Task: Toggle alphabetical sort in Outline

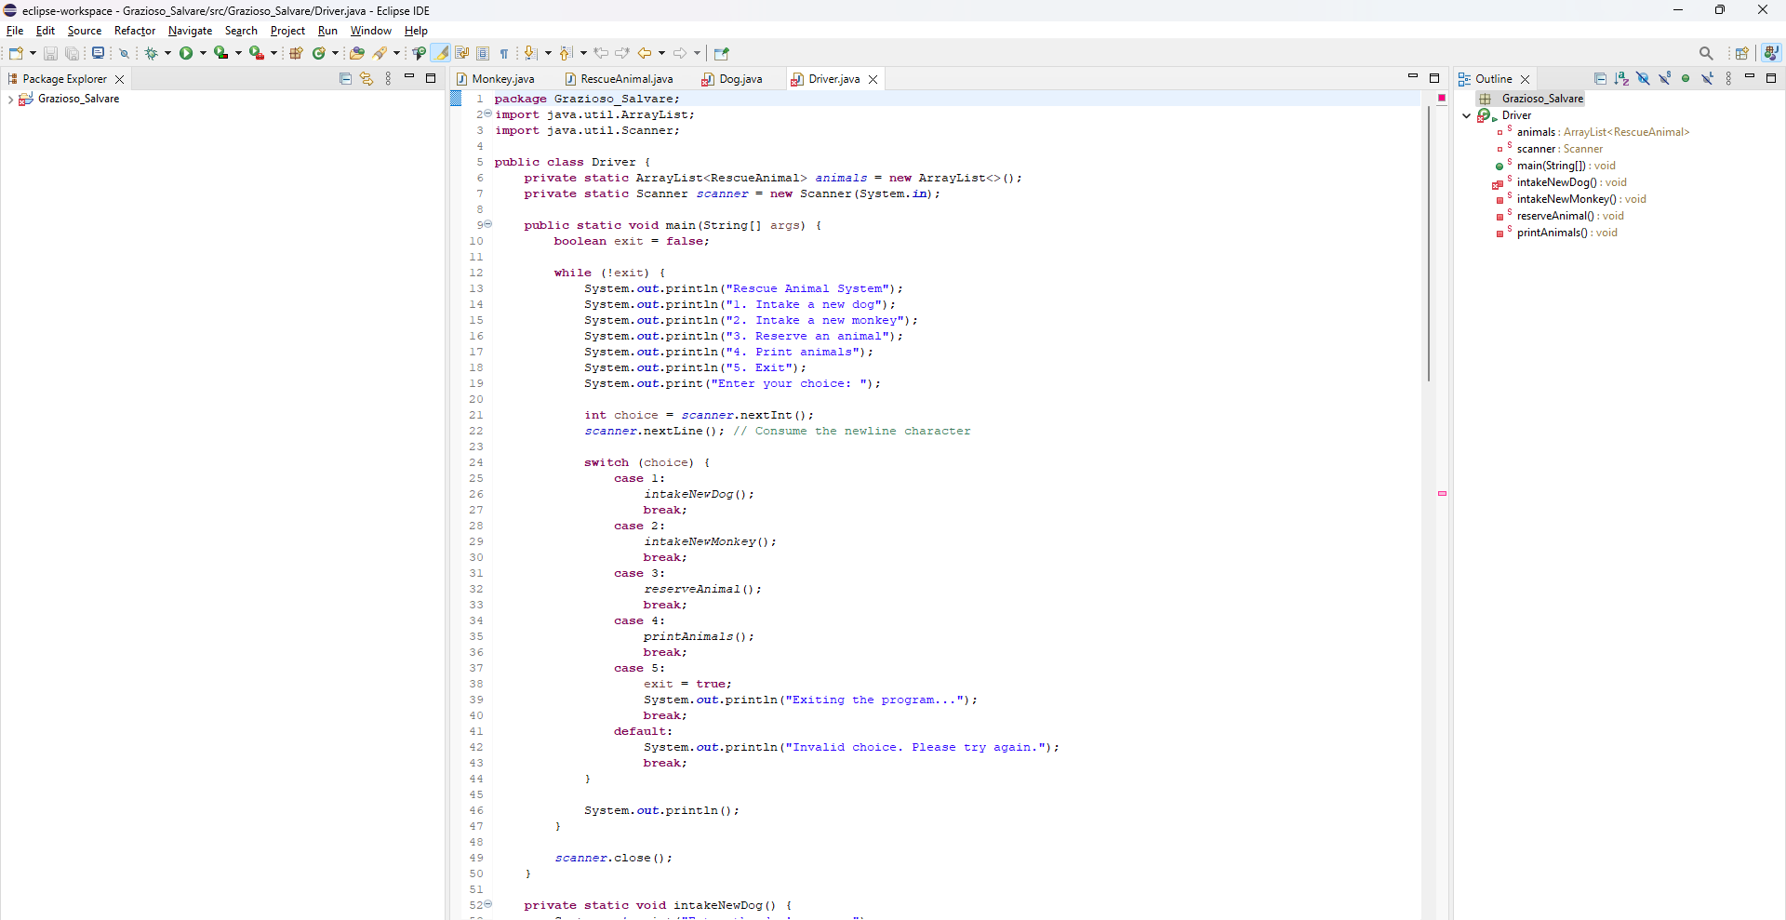Action: (1621, 79)
